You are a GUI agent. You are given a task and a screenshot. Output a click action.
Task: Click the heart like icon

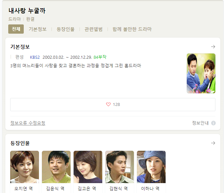click(108, 105)
